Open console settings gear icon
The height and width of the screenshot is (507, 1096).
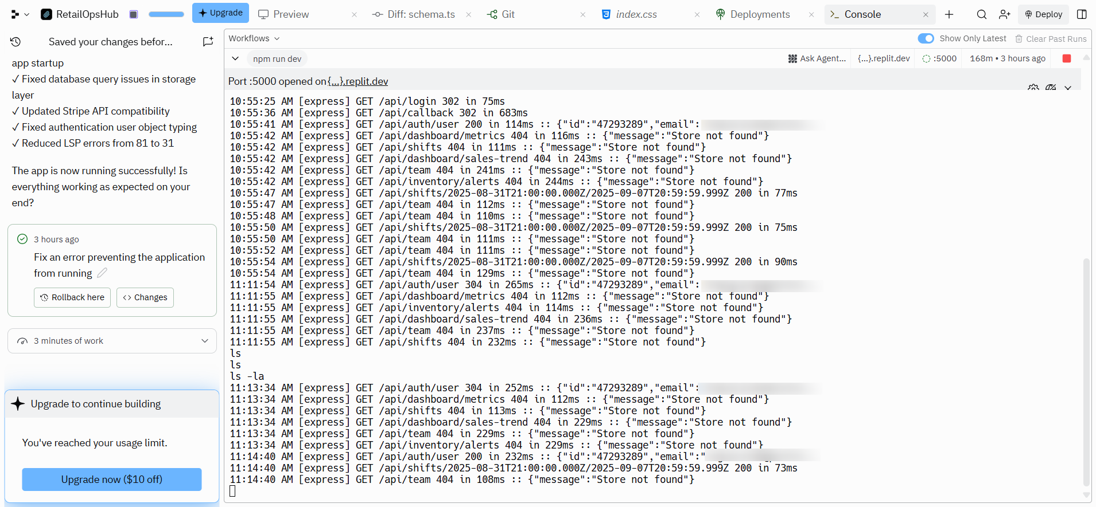[x=1033, y=88]
